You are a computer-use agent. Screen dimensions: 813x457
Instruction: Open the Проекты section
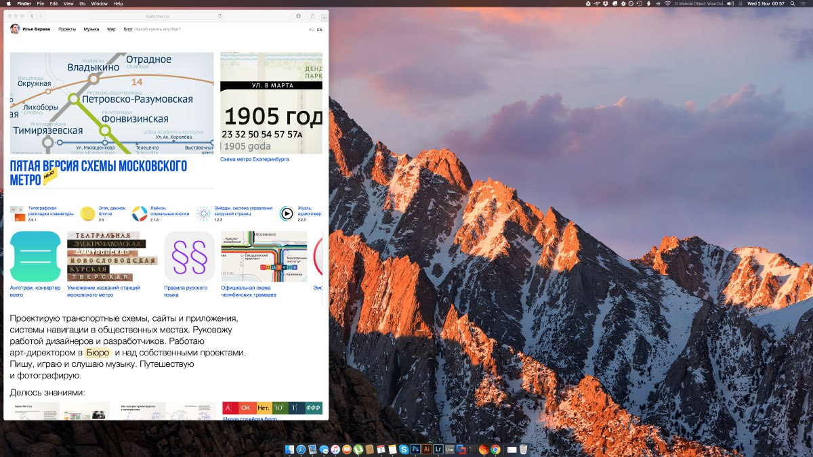click(x=67, y=29)
